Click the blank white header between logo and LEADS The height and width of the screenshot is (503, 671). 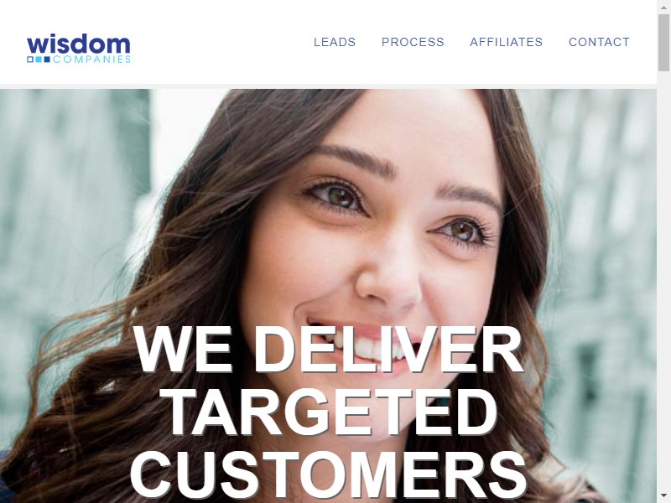tap(221, 42)
